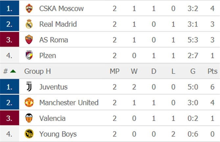Sort table by MP column header
Viewport: 220px width, 142px height.
(115, 71)
